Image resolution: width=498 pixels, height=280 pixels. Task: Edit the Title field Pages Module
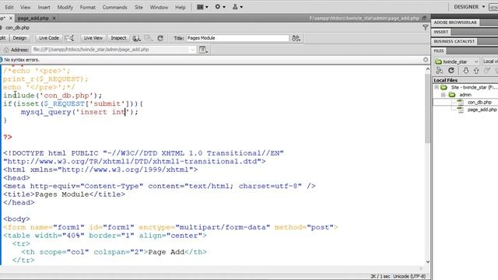pyautogui.click(x=237, y=38)
